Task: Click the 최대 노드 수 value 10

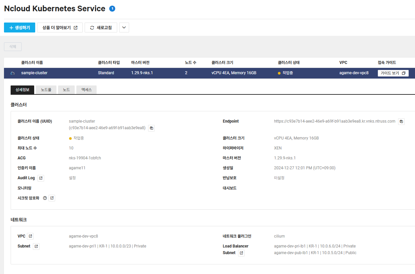Action: point(71,148)
